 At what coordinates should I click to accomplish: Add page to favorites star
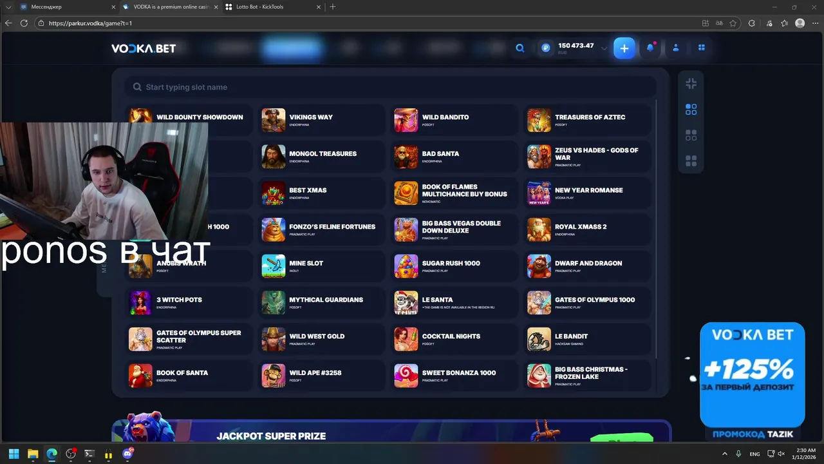(733, 23)
